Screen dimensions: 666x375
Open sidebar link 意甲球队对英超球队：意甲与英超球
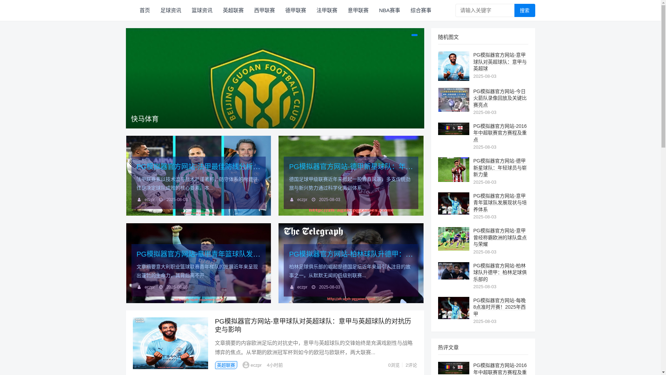(500, 62)
